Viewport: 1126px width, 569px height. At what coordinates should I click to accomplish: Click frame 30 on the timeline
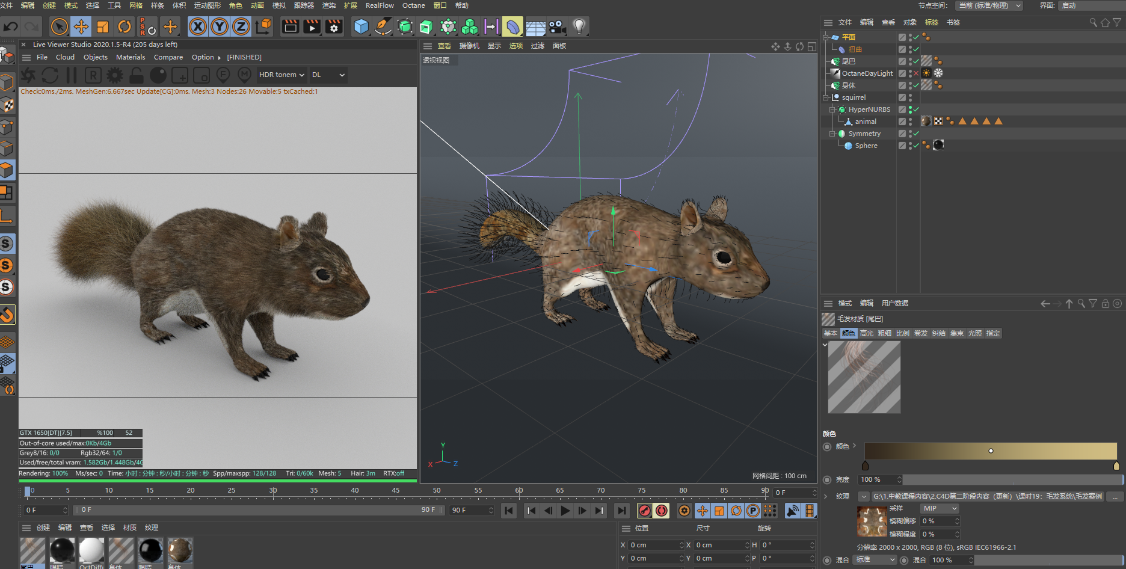tap(273, 491)
